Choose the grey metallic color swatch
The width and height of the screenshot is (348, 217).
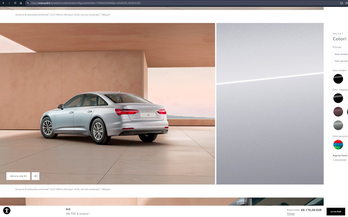click(338, 125)
